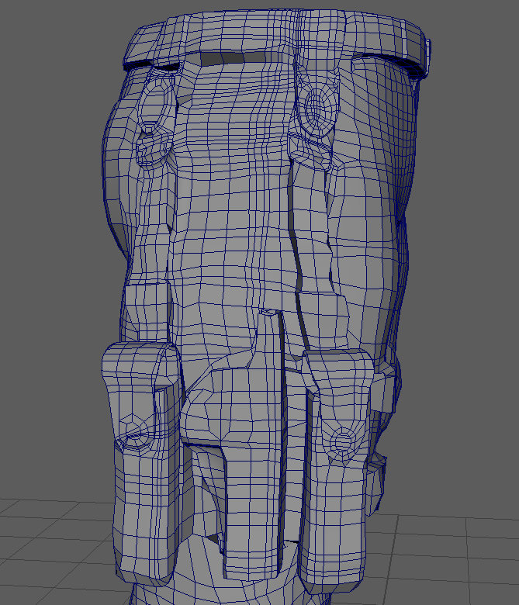Click the round snap on the right pouch

click(x=341, y=441)
